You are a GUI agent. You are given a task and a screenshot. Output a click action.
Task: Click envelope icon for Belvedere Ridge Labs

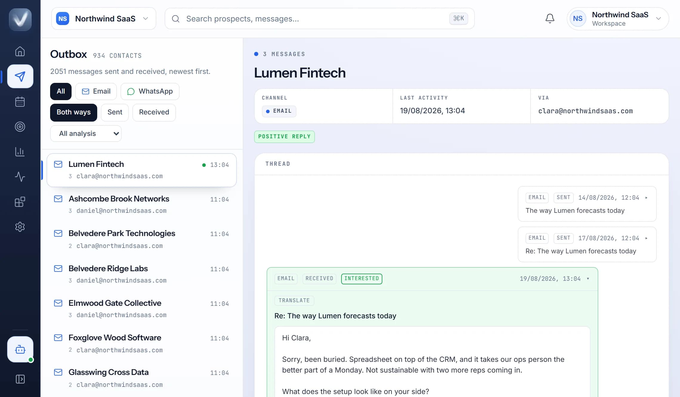click(x=58, y=269)
